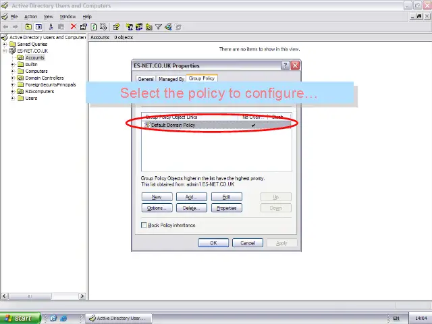432x324 pixels.
Task: Open the Help menu
Action: (x=87, y=16)
